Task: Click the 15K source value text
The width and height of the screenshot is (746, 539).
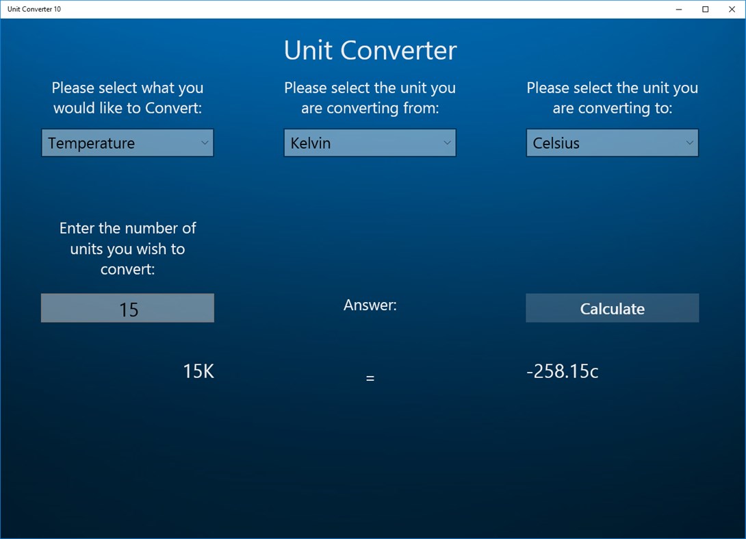Action: 197,371
